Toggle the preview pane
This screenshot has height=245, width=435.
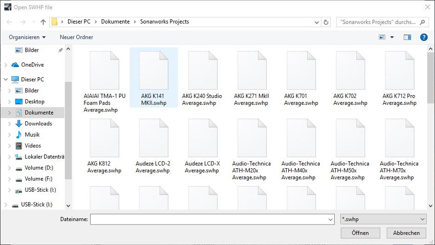[x=407, y=37]
